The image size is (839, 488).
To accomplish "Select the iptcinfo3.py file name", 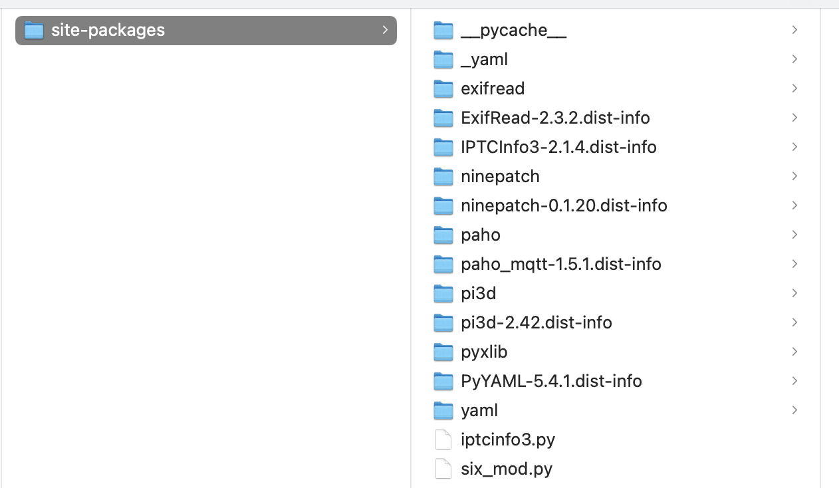I will click(x=507, y=439).
